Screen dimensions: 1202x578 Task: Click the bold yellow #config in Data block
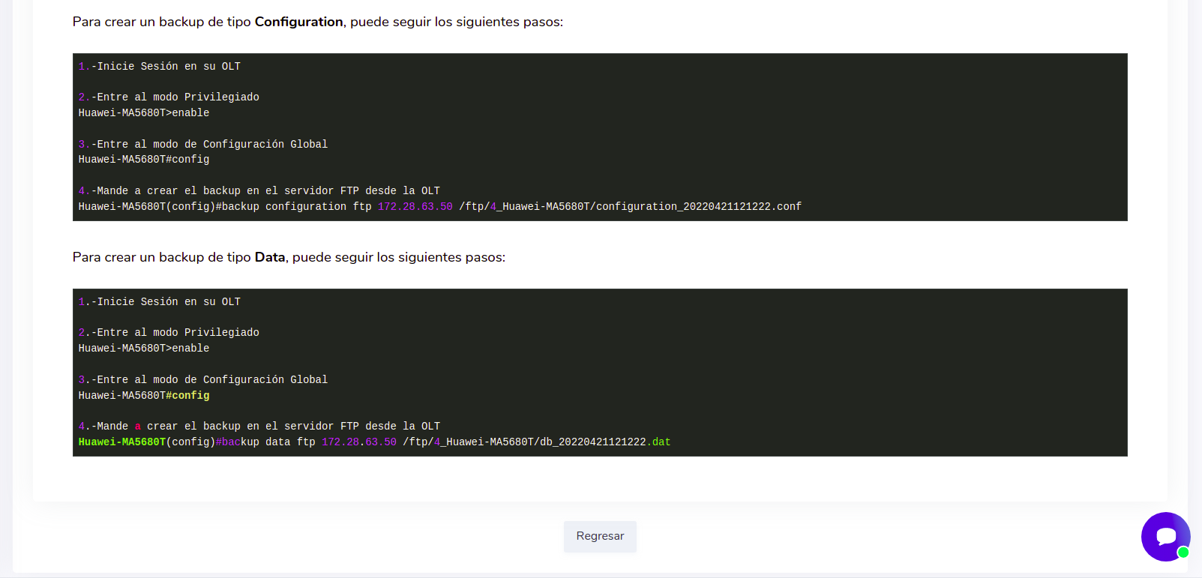coord(187,396)
